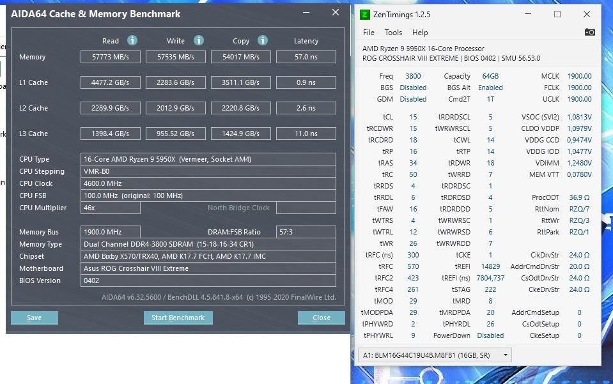Click L2 Cache Read value 2289.9 GB/s
Image resolution: width=613 pixels, height=384 pixels.
click(x=110, y=108)
